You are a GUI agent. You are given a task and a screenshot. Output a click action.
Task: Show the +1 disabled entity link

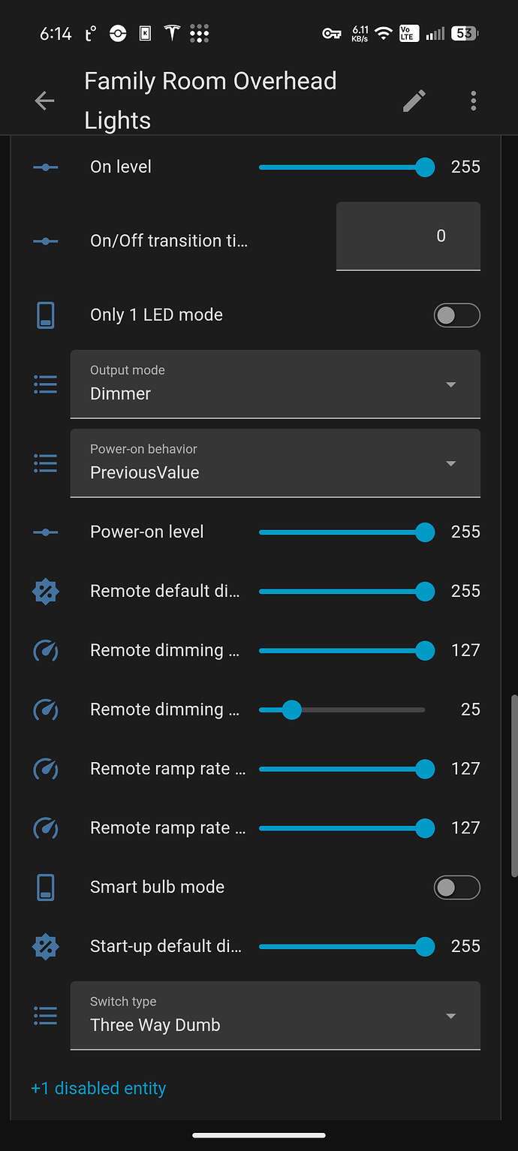click(98, 1088)
